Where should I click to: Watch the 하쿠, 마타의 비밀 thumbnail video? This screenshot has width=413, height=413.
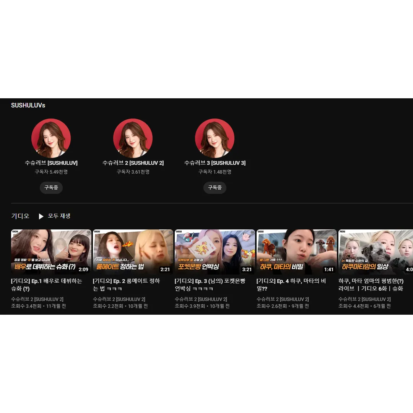(x=296, y=252)
